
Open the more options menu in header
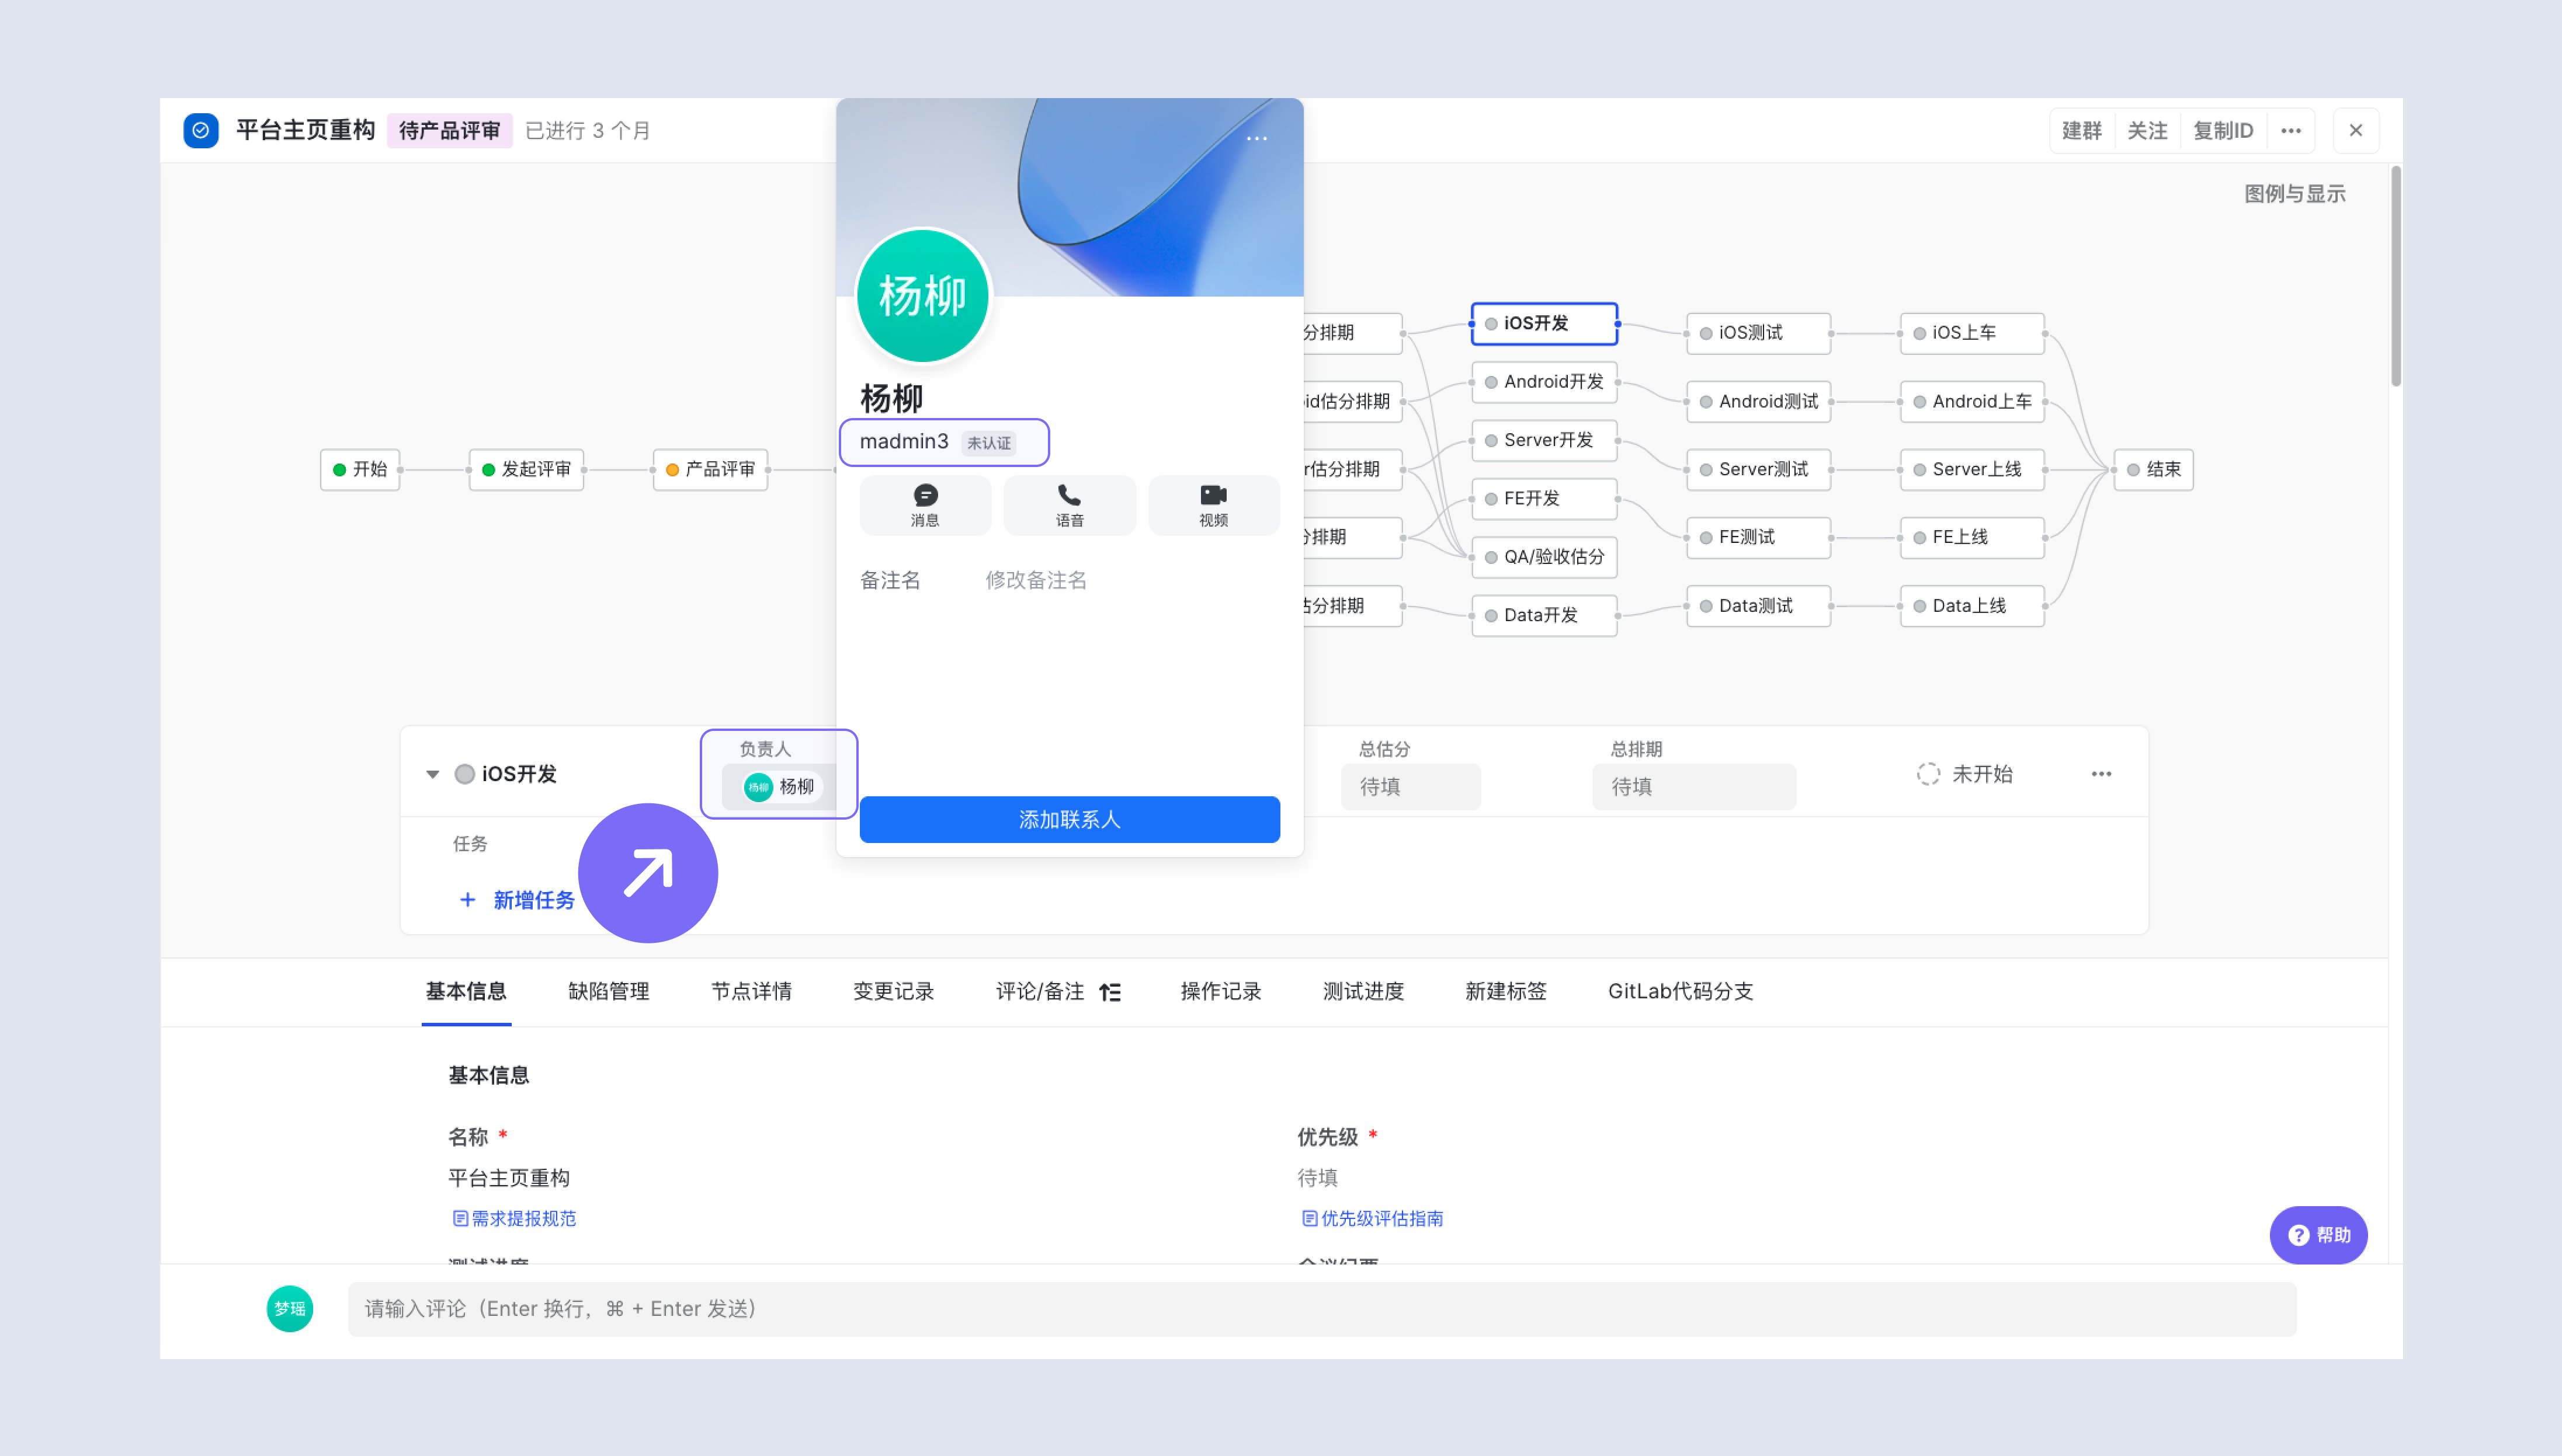2291,130
